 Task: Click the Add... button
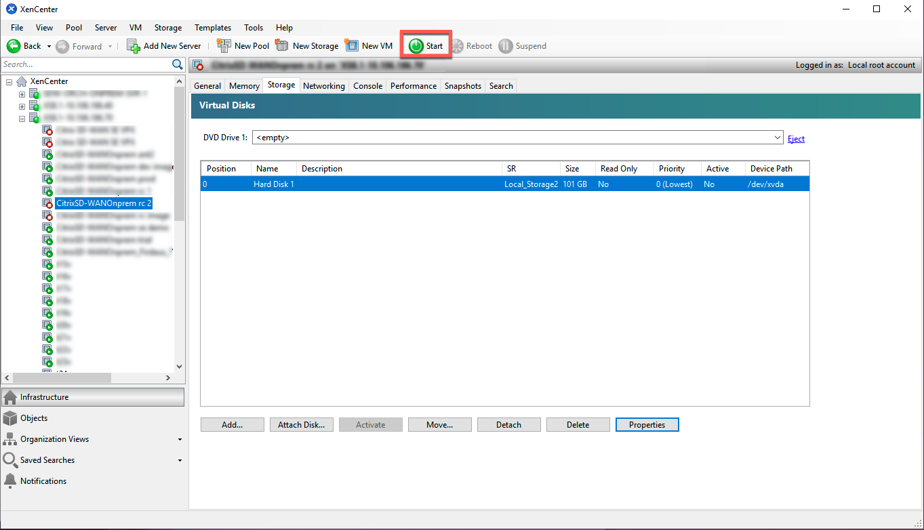click(233, 425)
